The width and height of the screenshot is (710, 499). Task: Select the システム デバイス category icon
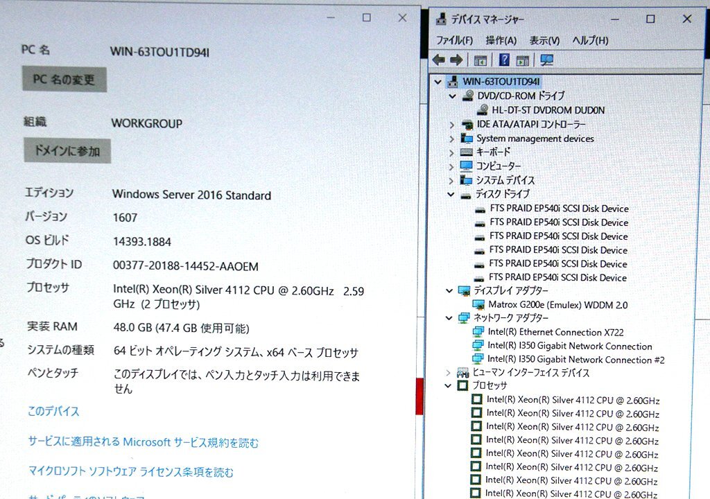pyautogui.click(x=466, y=180)
